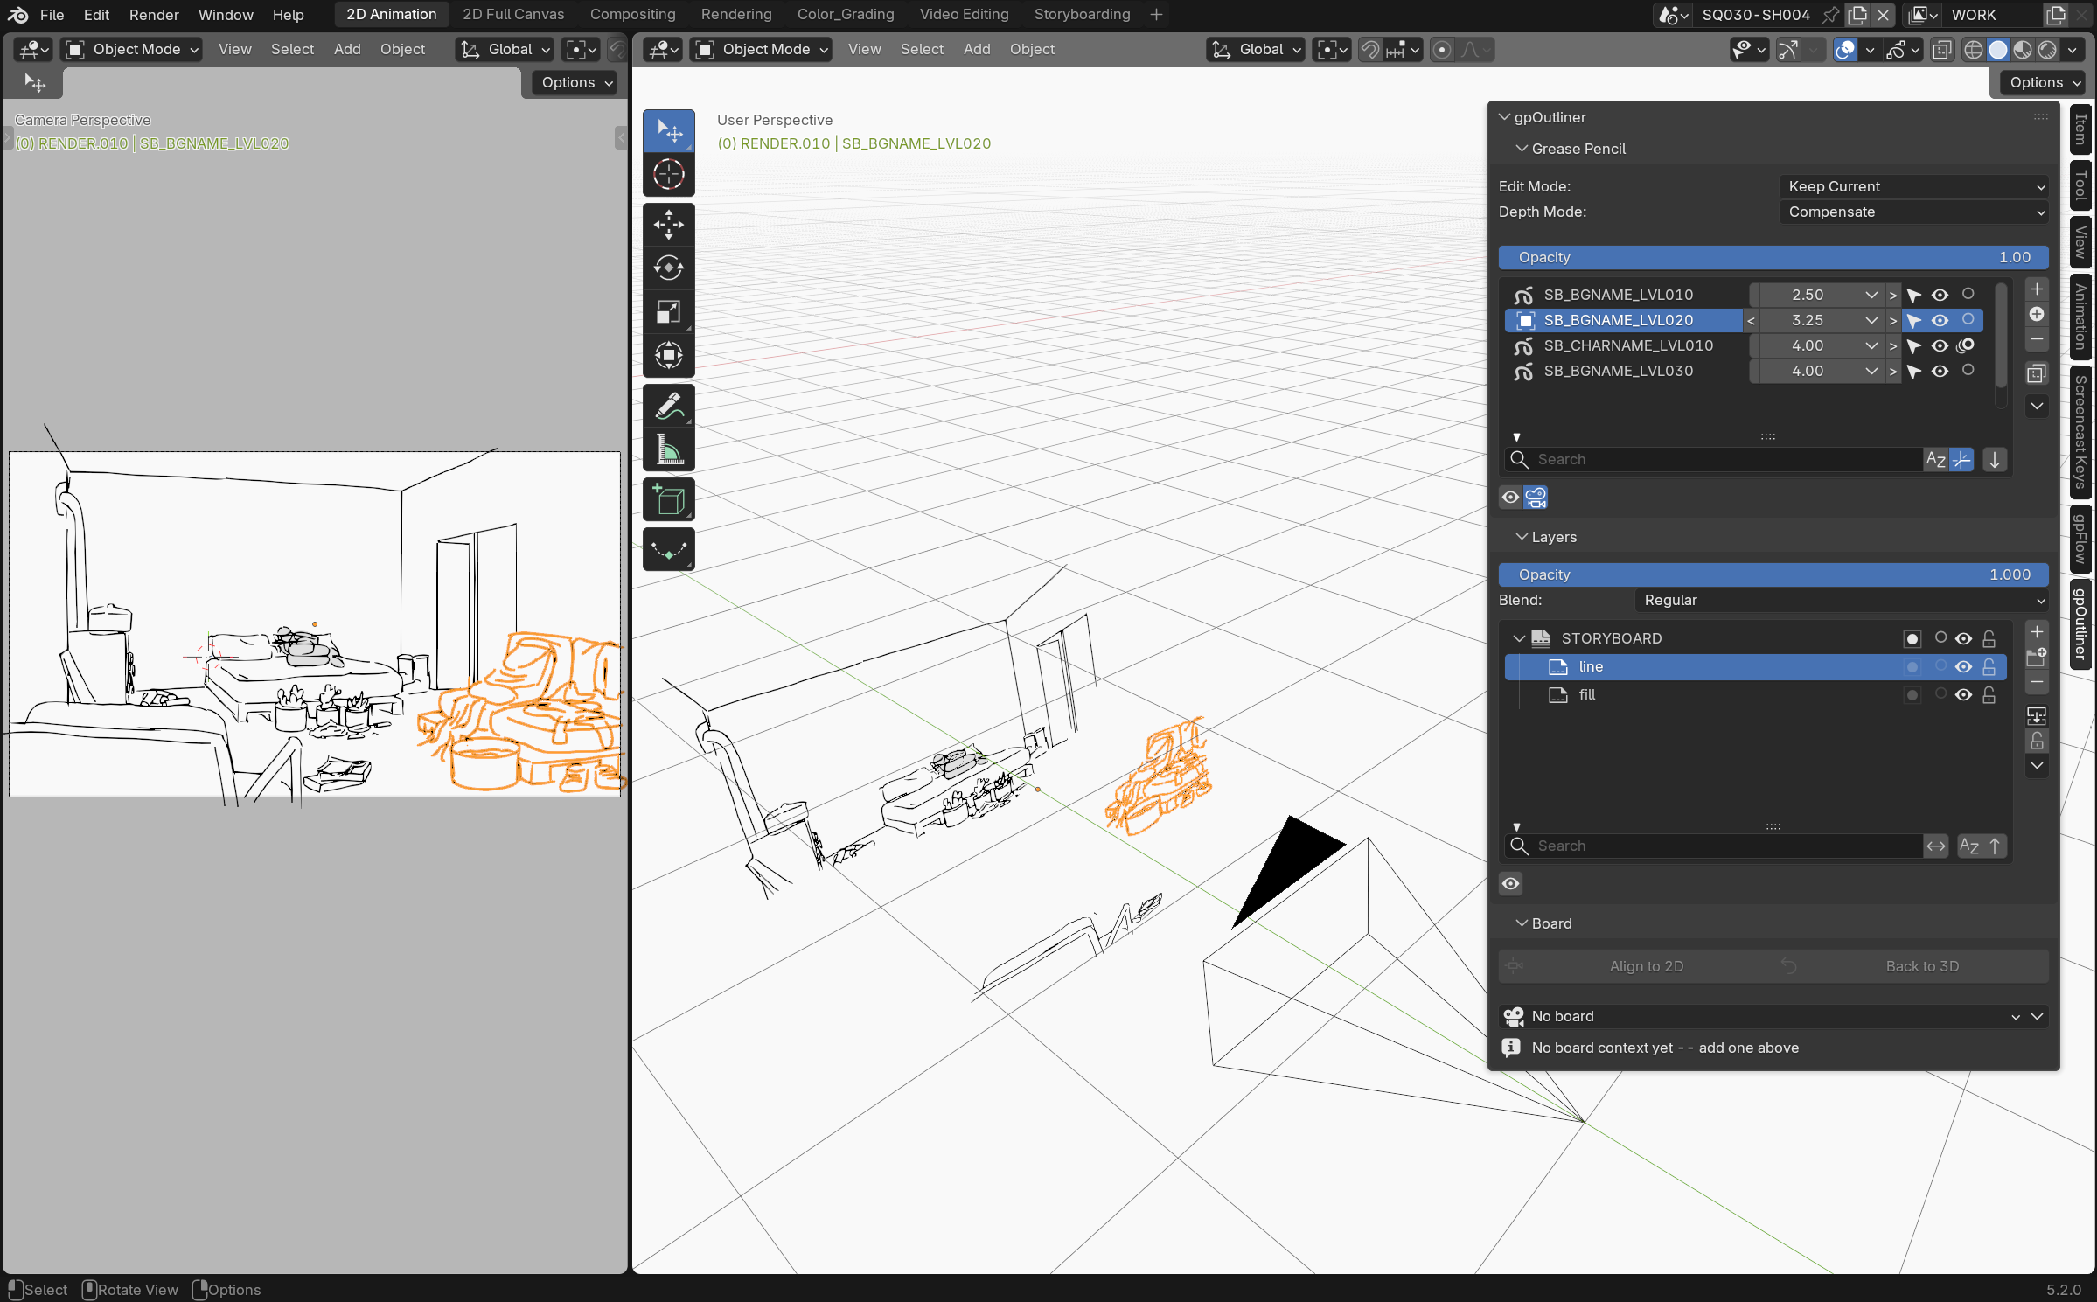Activate the Select Box tool in main viewport
The height and width of the screenshot is (1302, 2097).
[668, 130]
